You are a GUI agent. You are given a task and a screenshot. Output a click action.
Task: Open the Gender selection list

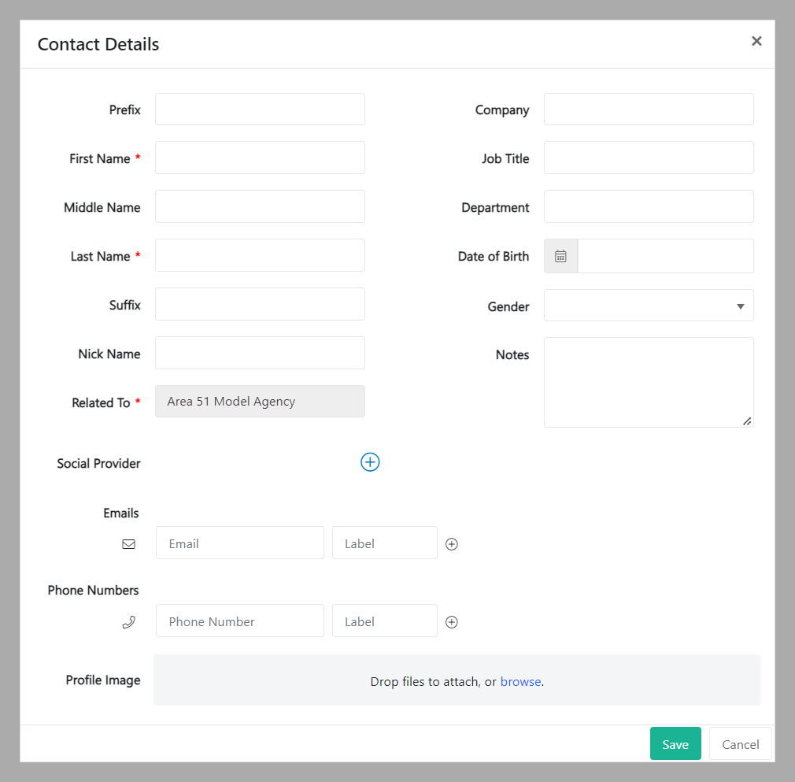tap(649, 306)
